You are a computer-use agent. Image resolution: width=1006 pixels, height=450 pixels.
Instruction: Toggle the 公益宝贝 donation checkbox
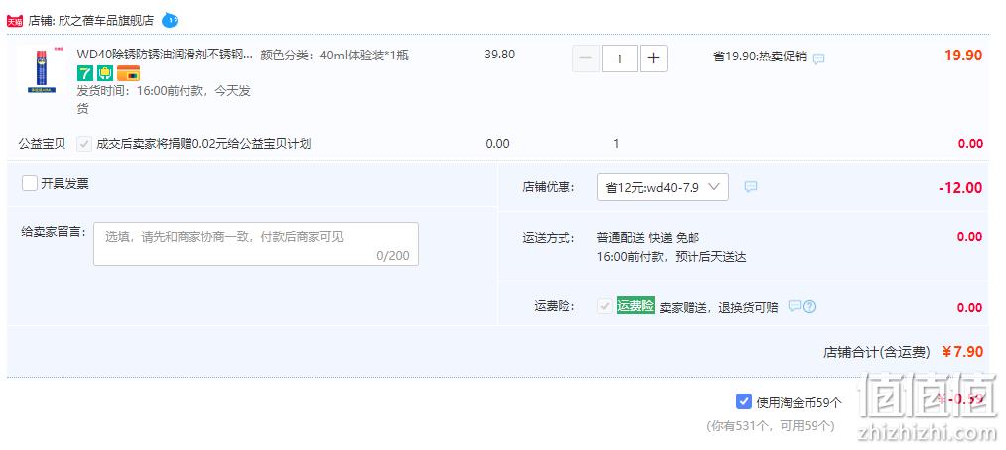[x=84, y=144]
